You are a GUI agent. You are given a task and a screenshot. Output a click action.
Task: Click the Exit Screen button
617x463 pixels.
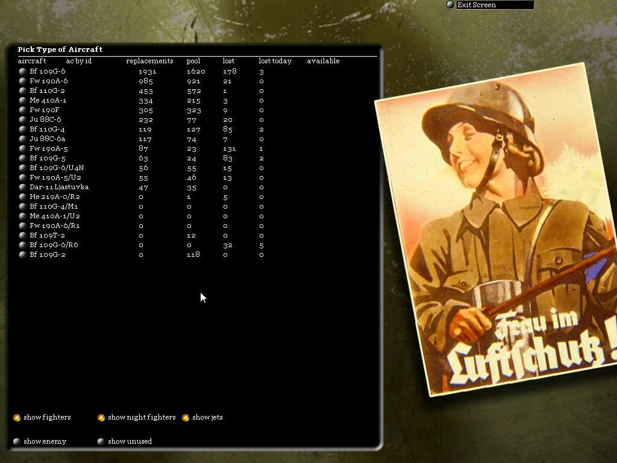(x=495, y=5)
